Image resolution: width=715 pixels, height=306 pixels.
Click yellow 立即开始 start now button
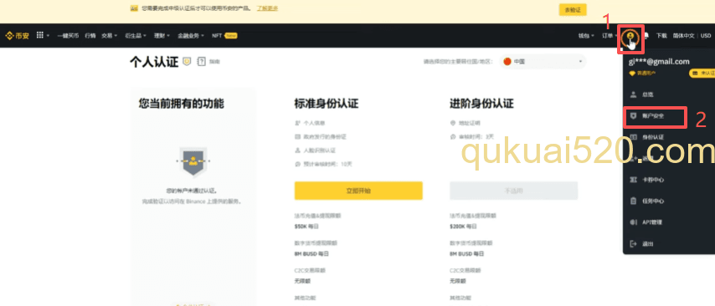[x=358, y=191]
